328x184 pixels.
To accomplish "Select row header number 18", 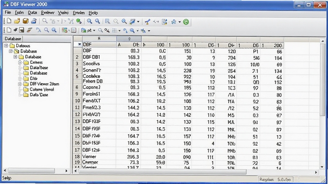I will click(x=77, y=157).
